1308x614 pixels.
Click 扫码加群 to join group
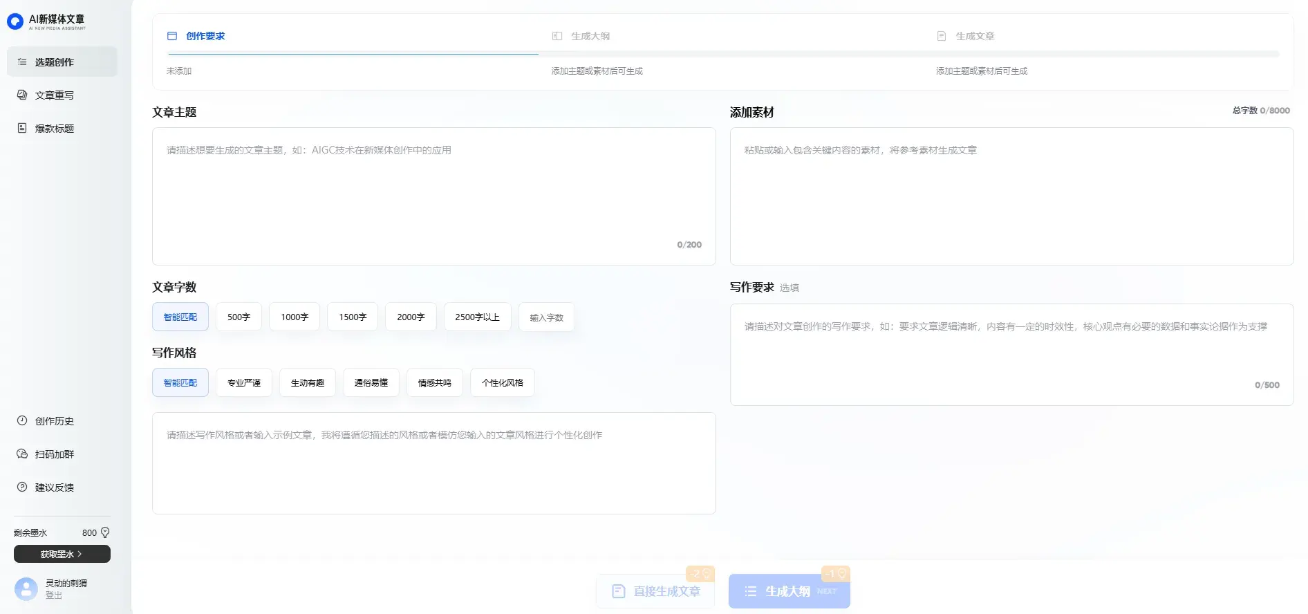click(54, 454)
